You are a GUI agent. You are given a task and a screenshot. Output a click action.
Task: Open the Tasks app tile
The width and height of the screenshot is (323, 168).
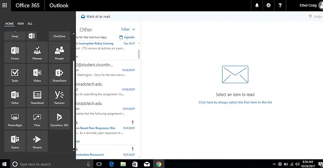(15, 75)
